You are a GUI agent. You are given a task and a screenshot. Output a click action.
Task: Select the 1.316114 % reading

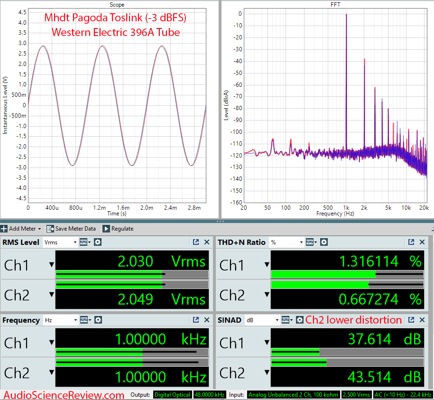(380, 261)
